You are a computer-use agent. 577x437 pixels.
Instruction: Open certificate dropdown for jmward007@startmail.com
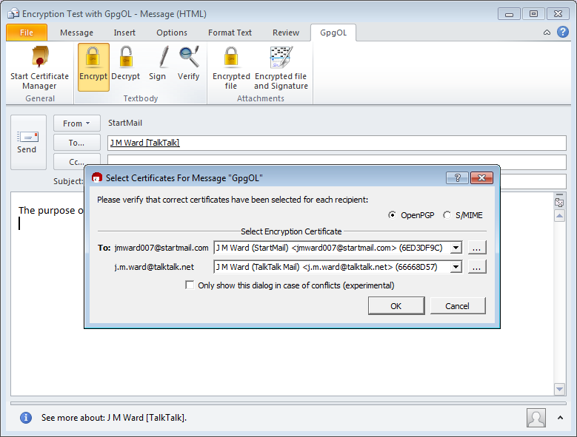pyautogui.click(x=456, y=248)
